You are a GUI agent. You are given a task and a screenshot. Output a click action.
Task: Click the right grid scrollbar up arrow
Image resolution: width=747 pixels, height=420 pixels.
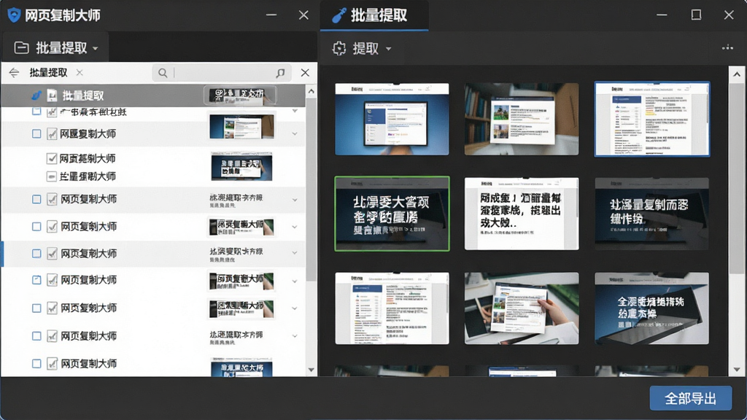pyautogui.click(x=737, y=75)
